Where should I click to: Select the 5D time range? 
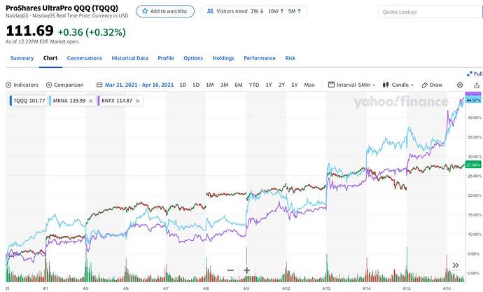pyautogui.click(x=196, y=85)
